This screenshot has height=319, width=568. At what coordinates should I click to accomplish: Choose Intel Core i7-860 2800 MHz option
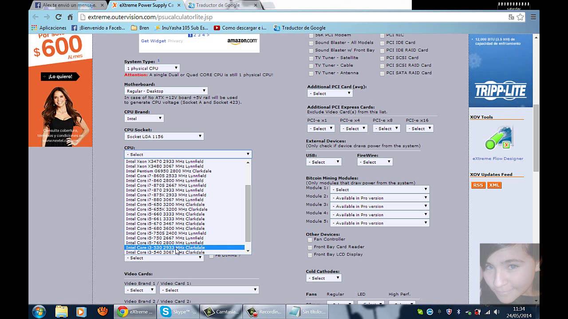pyautogui.click(x=184, y=181)
